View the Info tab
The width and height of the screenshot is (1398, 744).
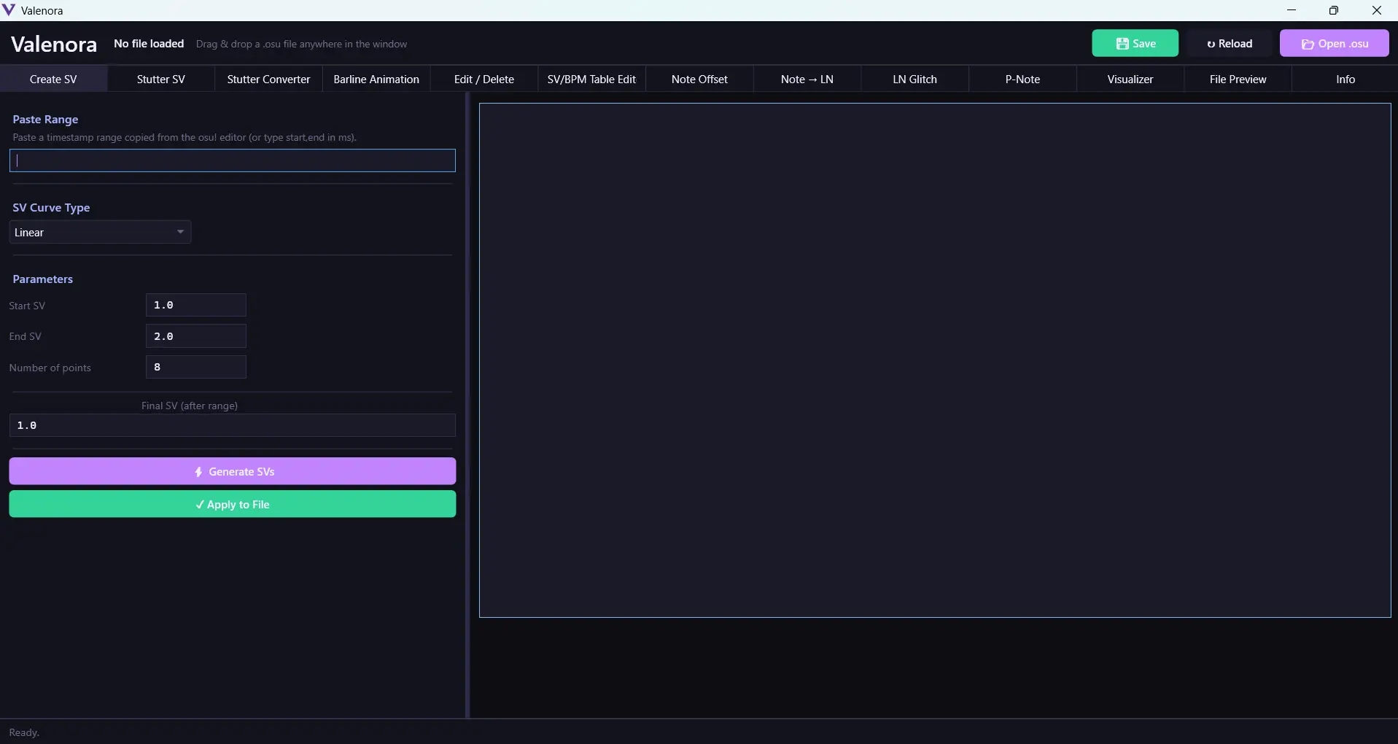pyautogui.click(x=1345, y=79)
